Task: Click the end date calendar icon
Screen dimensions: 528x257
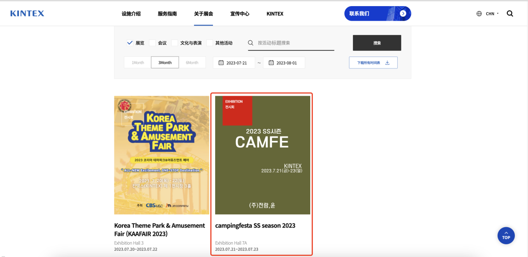Action: coord(271,63)
